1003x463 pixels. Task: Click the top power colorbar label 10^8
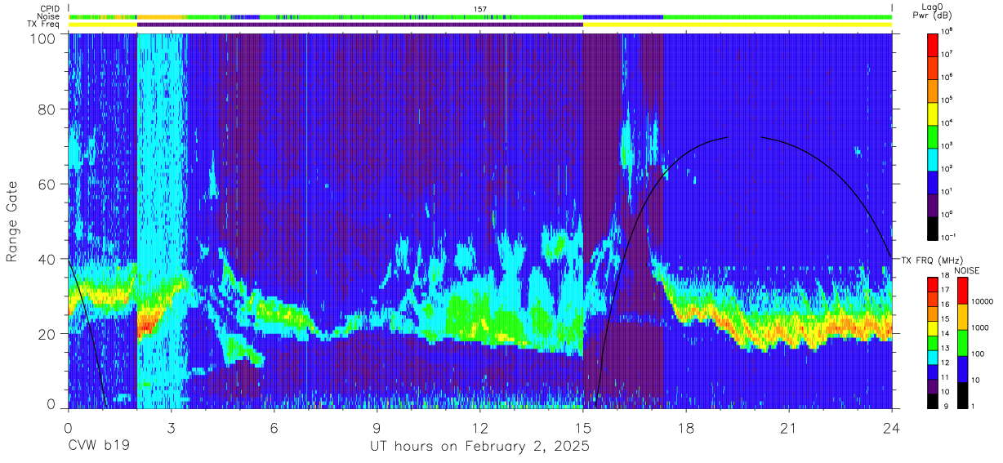click(948, 31)
